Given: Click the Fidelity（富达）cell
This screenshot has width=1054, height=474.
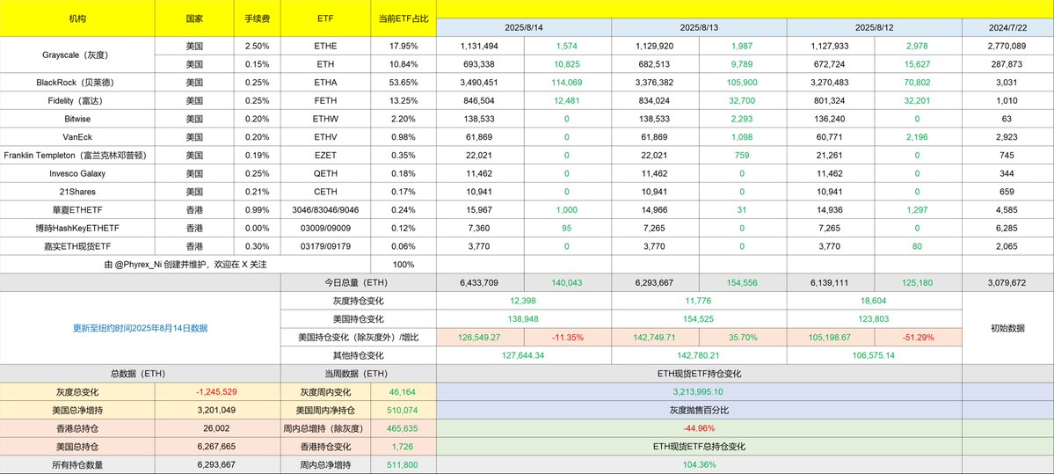Looking at the screenshot, I should point(77,101).
